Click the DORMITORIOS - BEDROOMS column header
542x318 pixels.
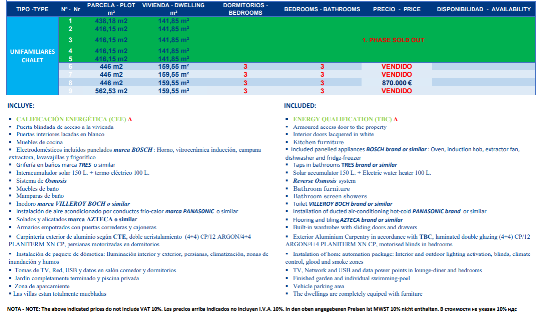[x=245, y=9]
